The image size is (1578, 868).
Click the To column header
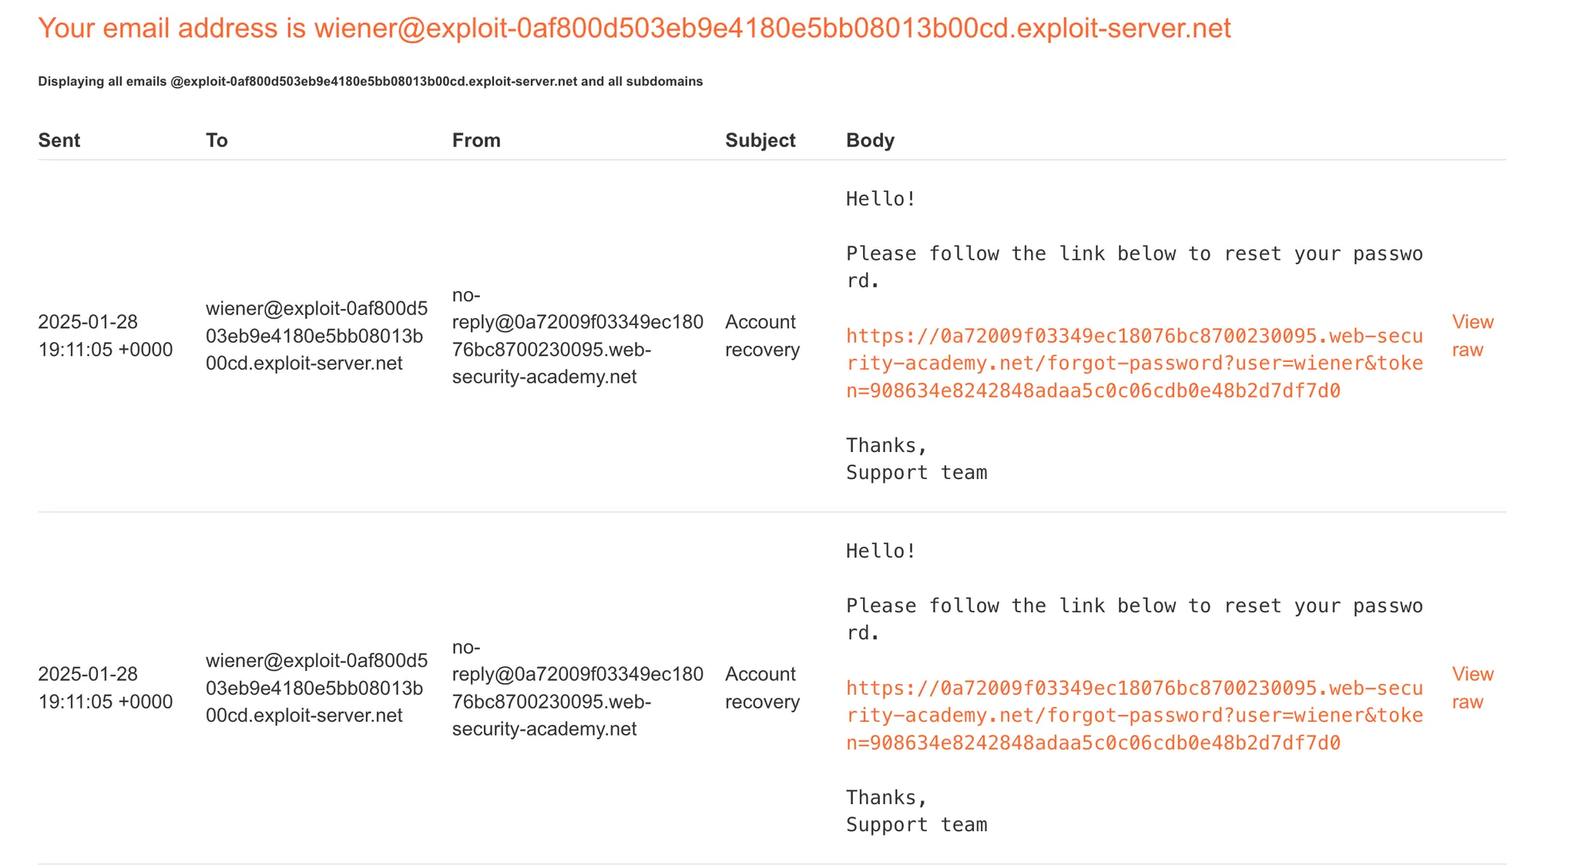pos(217,140)
